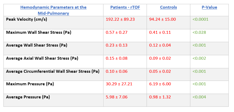Click the patient value 192.22 ± 89.23
Viewport: 234px width, 112px height.
(x=120, y=19)
